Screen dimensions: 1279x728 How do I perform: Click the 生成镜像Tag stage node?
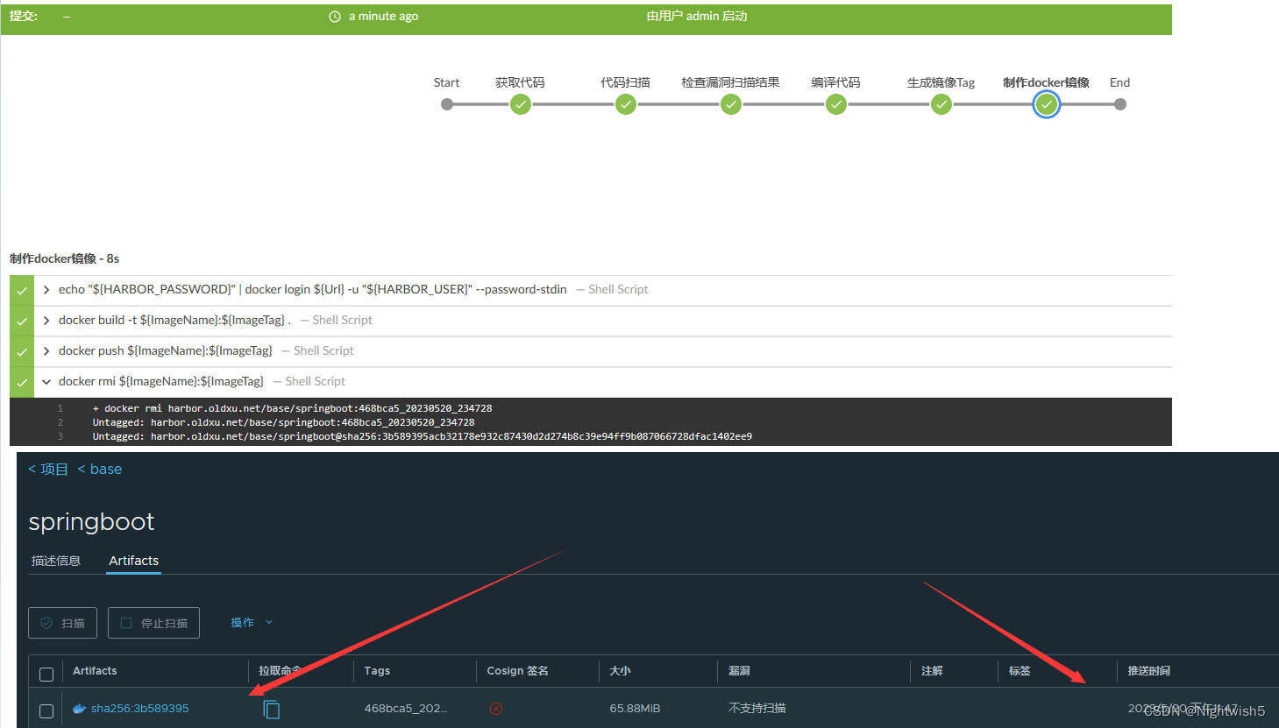pyautogui.click(x=941, y=104)
